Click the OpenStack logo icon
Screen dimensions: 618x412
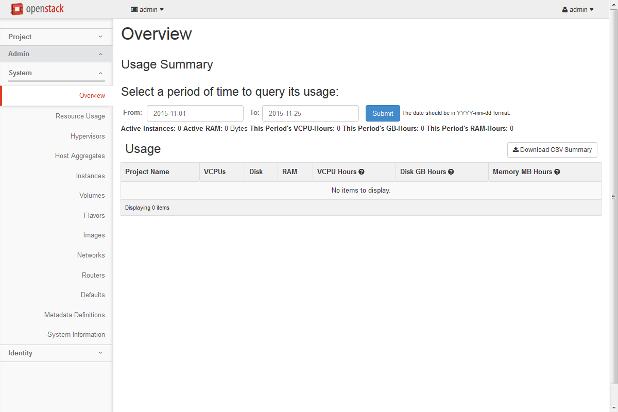coord(17,9)
